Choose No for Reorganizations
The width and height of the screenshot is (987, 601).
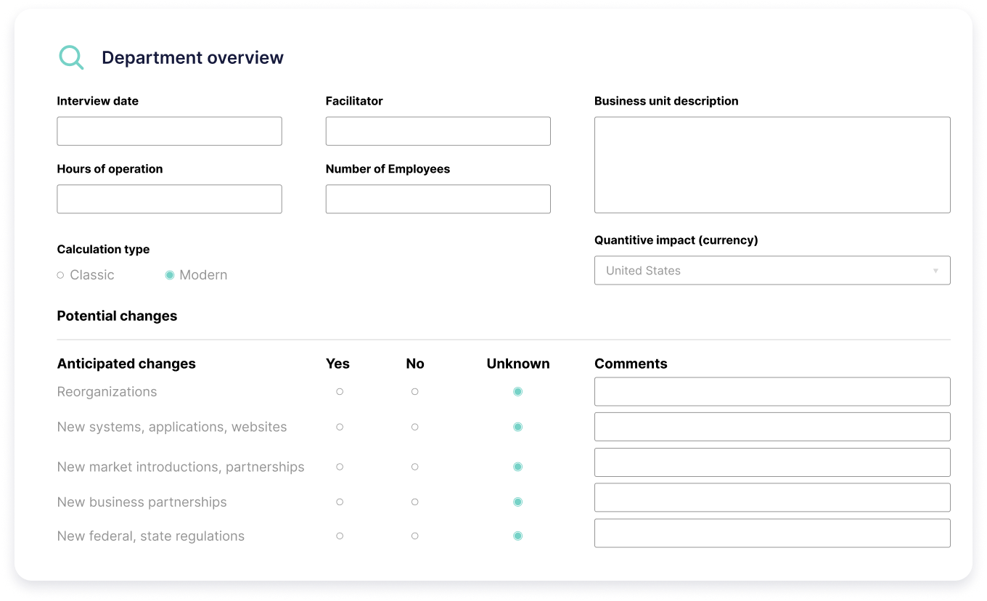pos(414,392)
